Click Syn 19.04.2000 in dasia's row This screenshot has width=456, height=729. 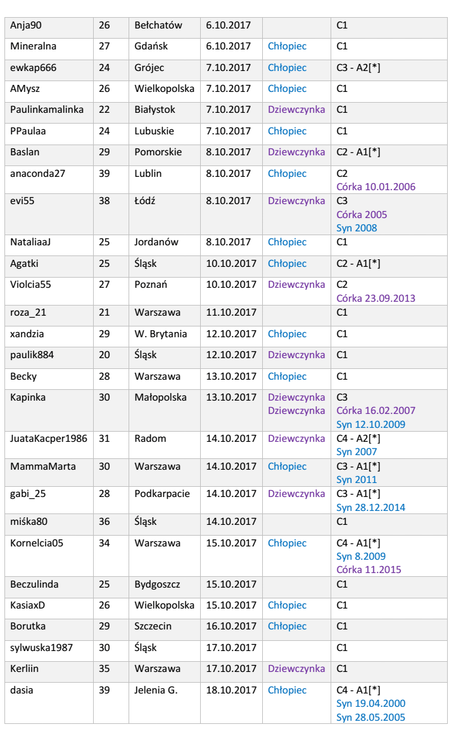point(370,704)
